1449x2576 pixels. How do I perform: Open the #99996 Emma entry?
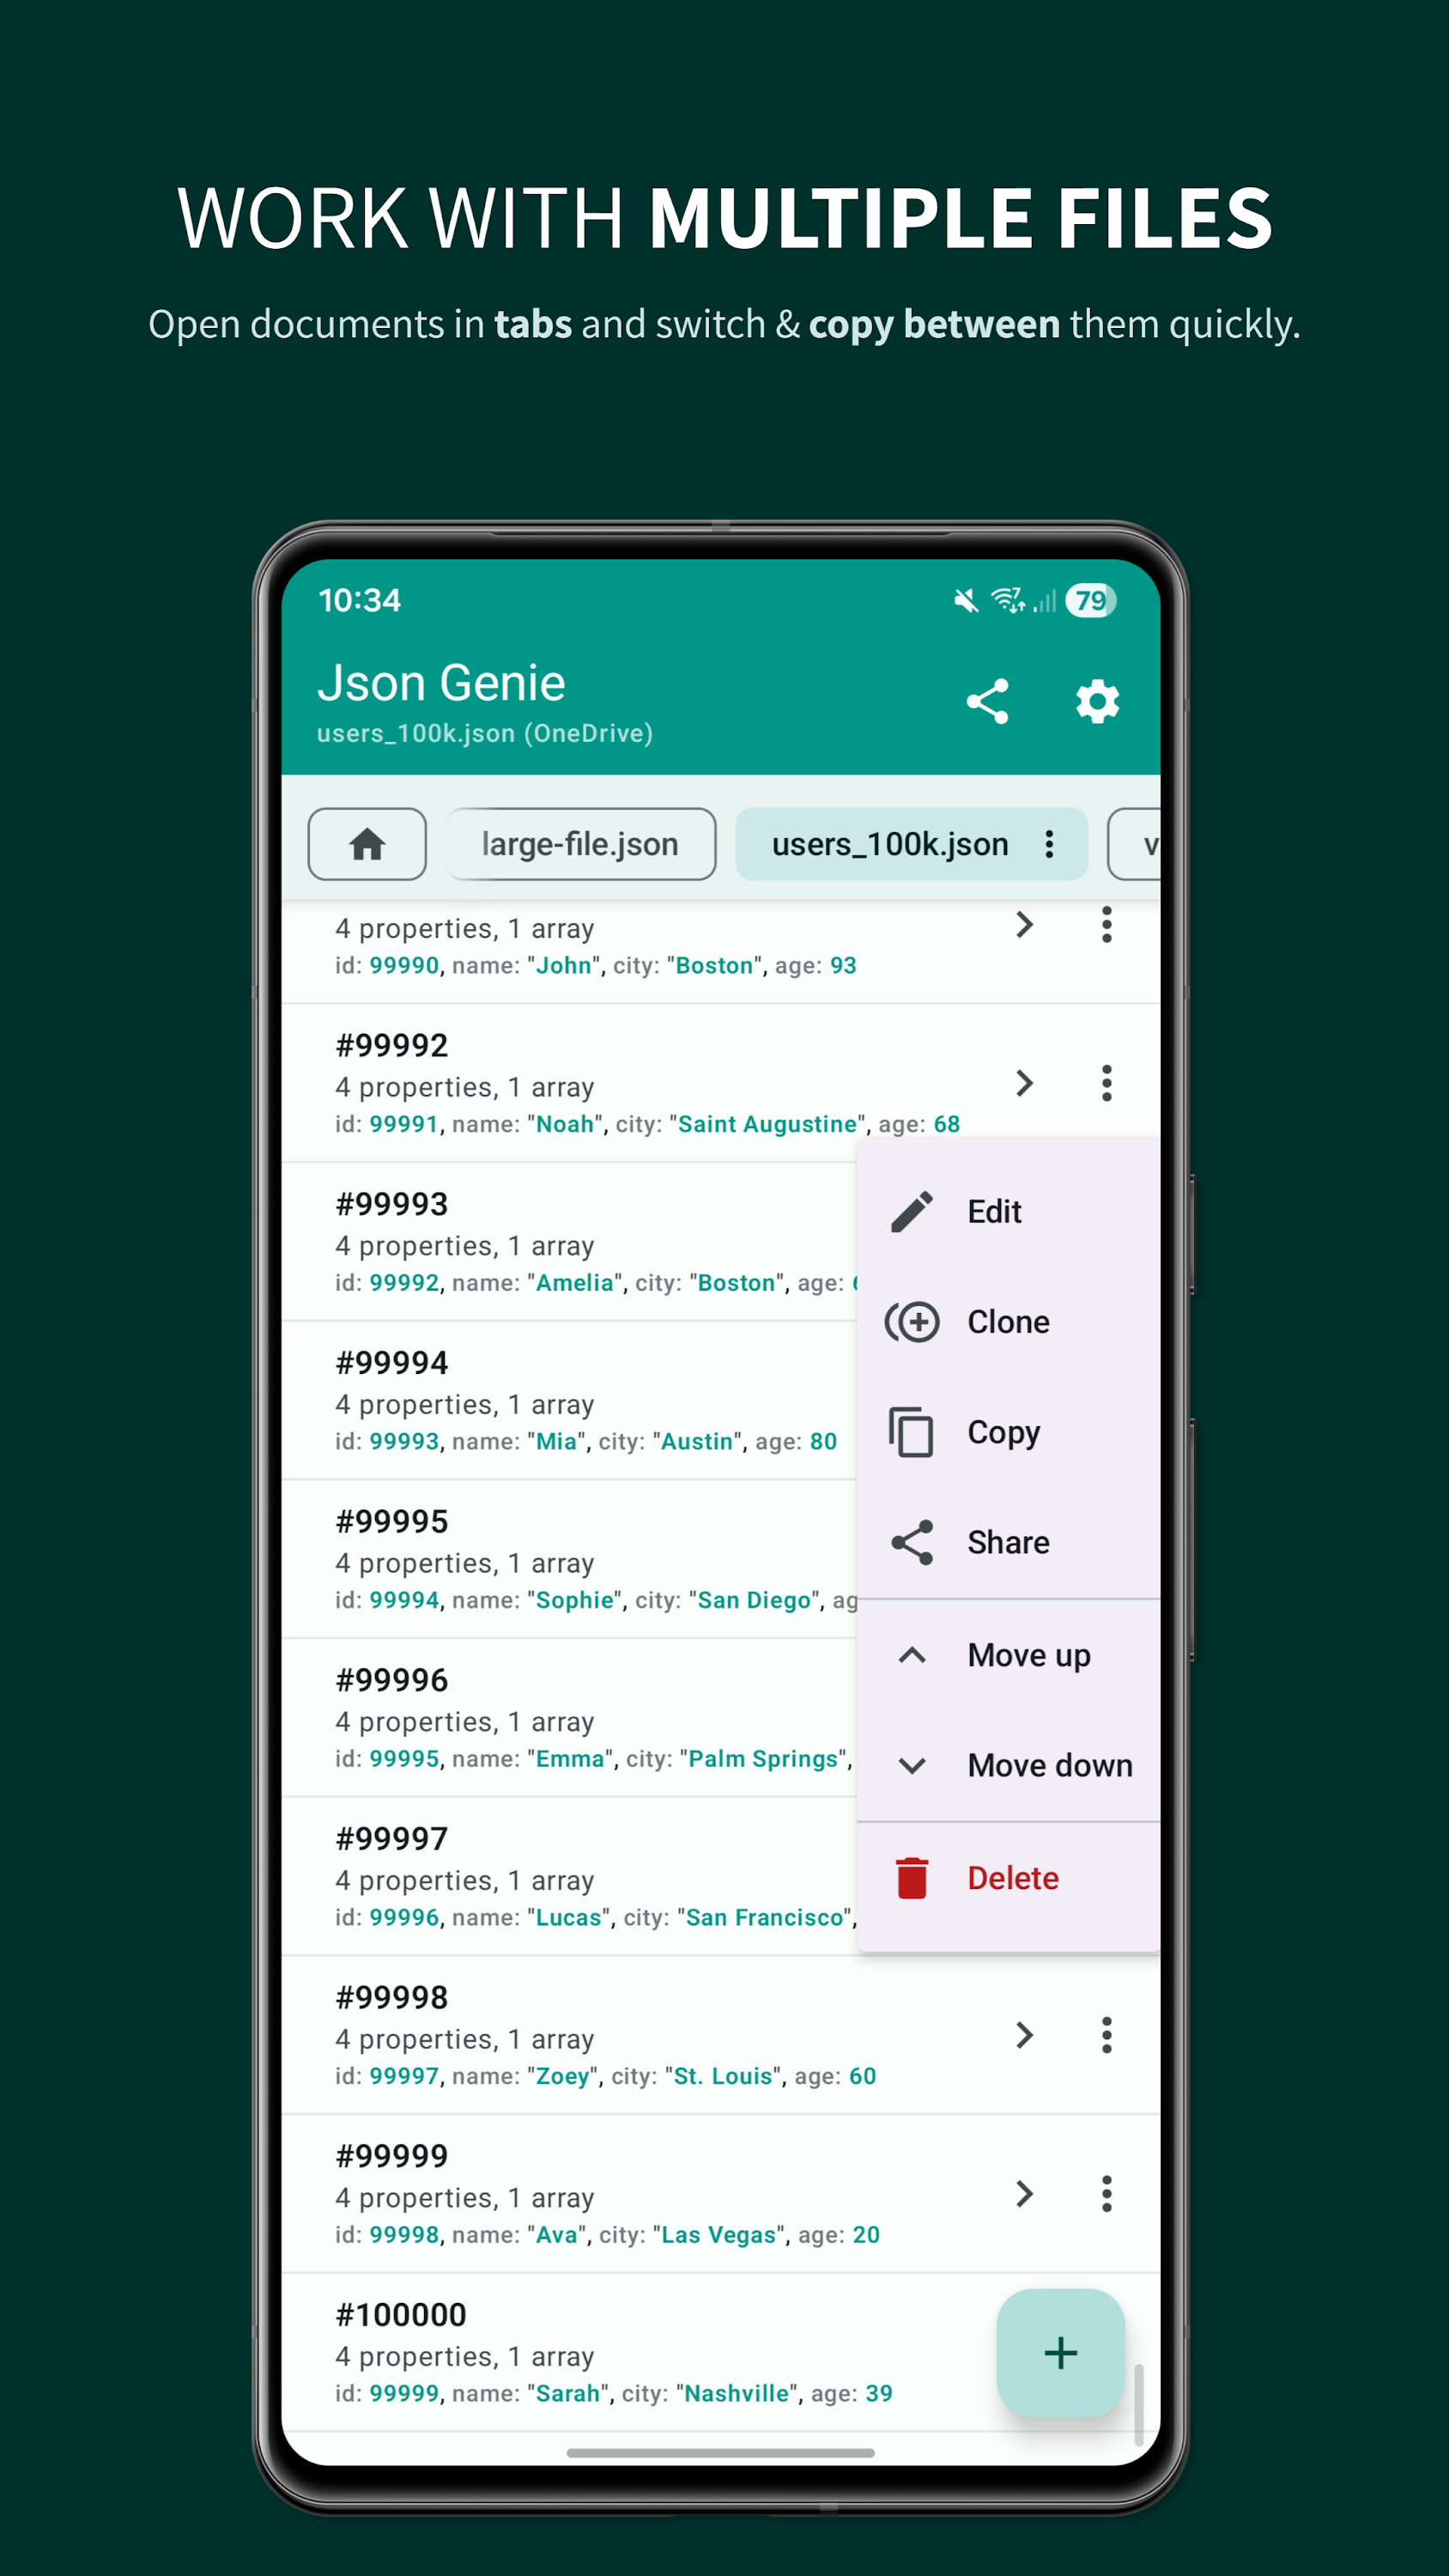tap(568, 1718)
